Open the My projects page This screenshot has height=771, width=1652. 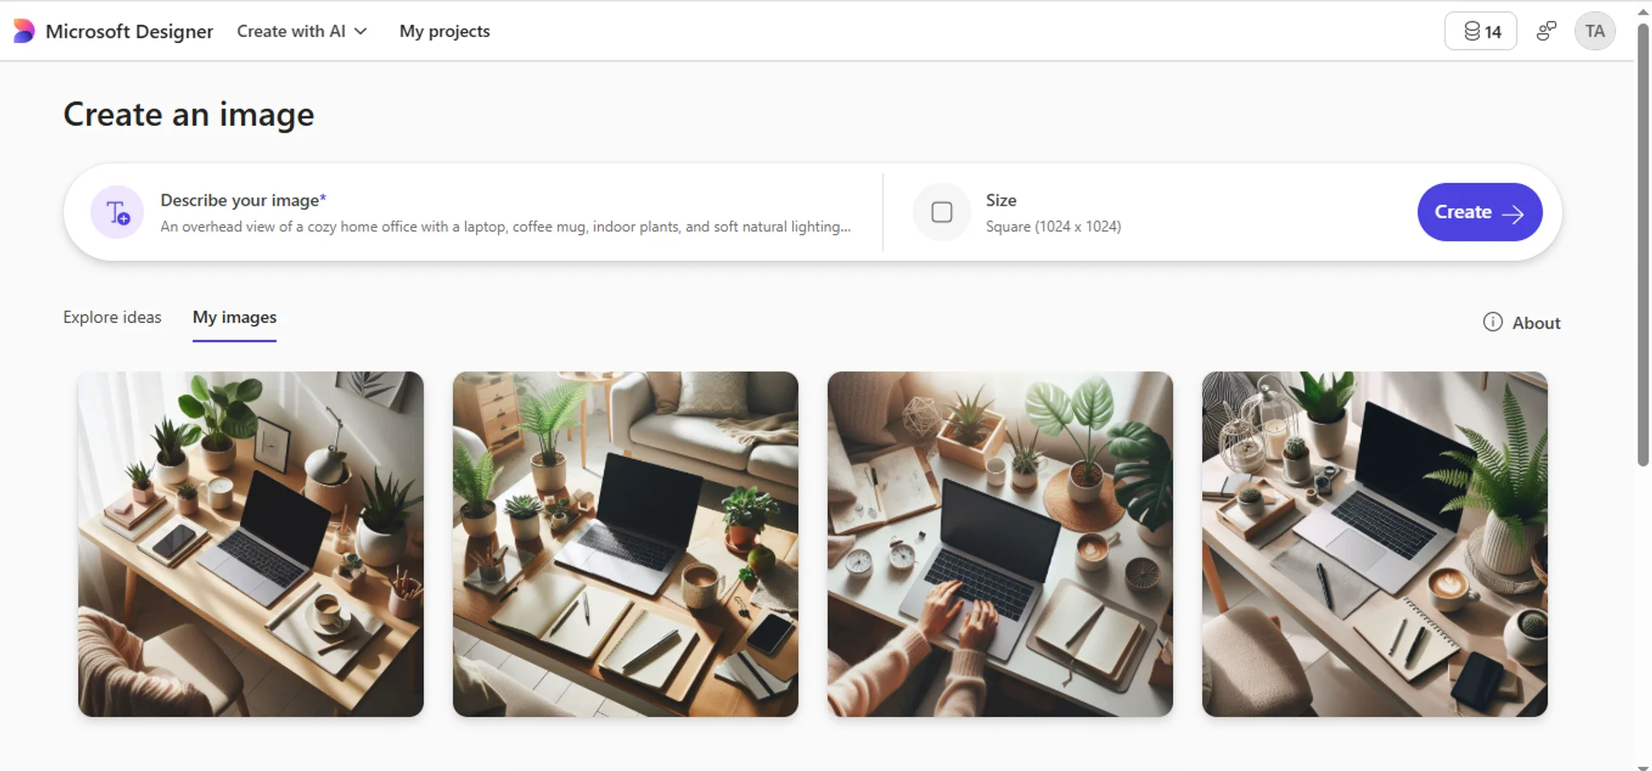pyautogui.click(x=444, y=31)
